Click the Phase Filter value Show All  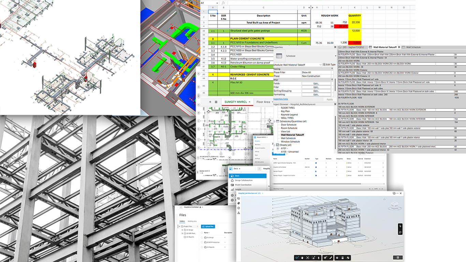[316, 72]
